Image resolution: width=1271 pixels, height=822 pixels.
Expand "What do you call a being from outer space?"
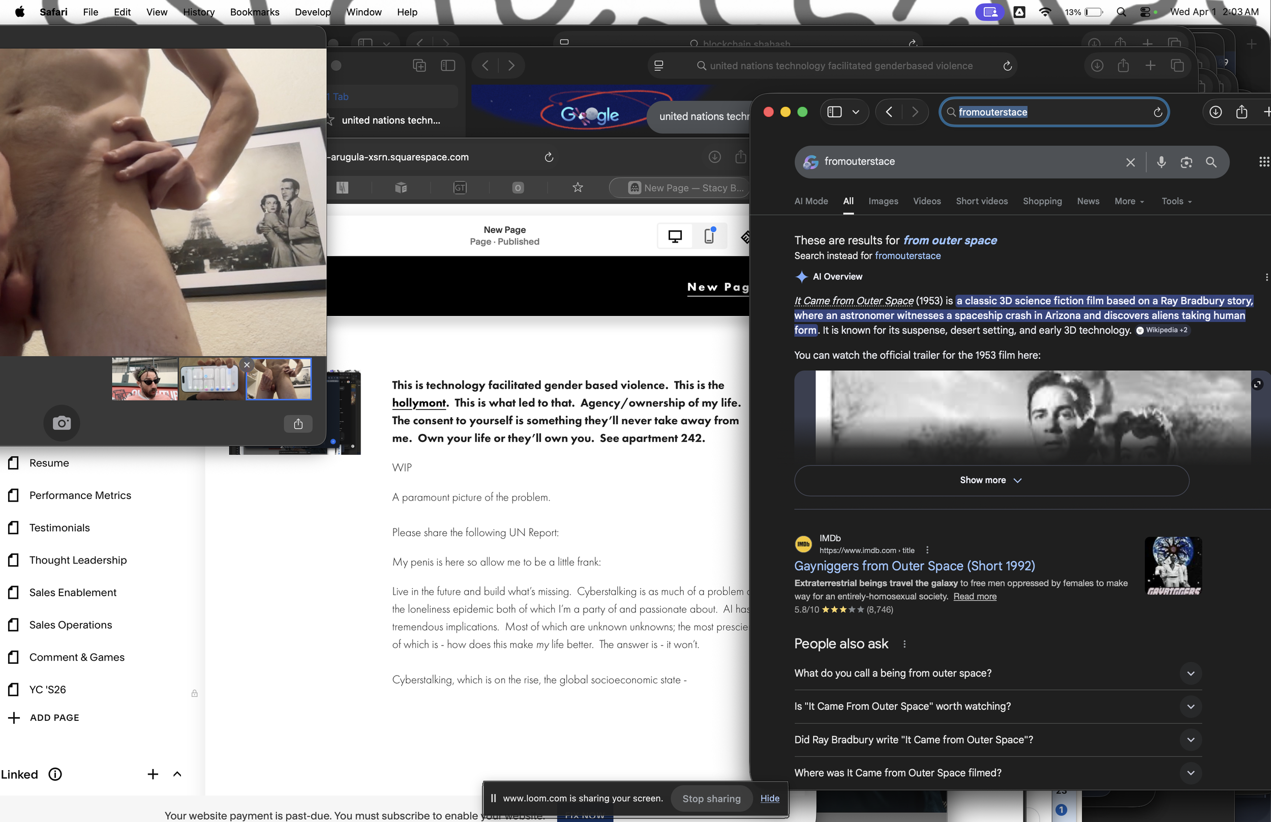point(1191,673)
